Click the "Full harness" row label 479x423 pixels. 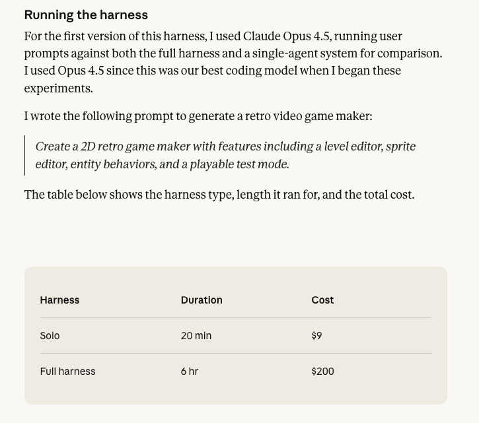click(x=67, y=372)
